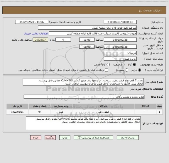Click the deadline time field 11:00

pyautogui.click(x=87, y=40)
